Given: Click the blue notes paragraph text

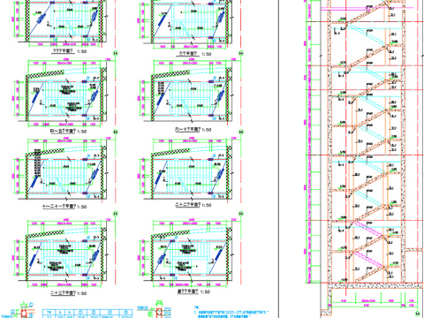Looking at the screenshot, I should point(231,313).
